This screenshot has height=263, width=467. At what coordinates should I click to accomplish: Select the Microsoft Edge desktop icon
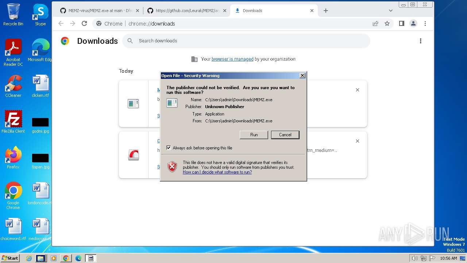(40, 50)
